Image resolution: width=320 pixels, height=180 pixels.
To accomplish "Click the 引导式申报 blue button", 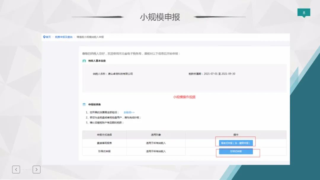I will coord(236,151).
